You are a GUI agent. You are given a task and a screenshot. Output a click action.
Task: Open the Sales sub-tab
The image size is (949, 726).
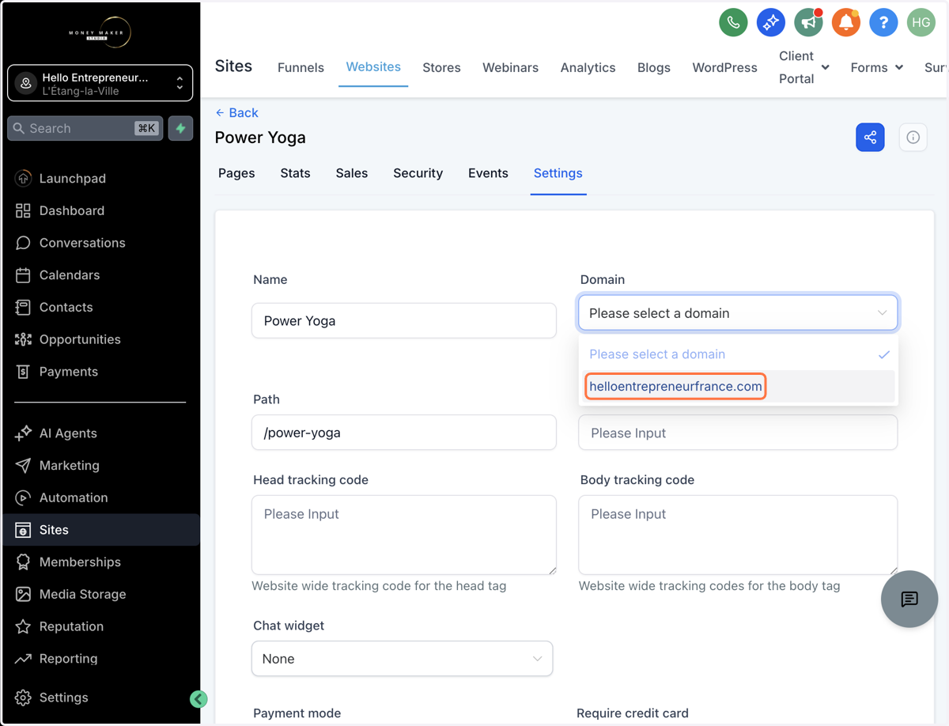352,173
